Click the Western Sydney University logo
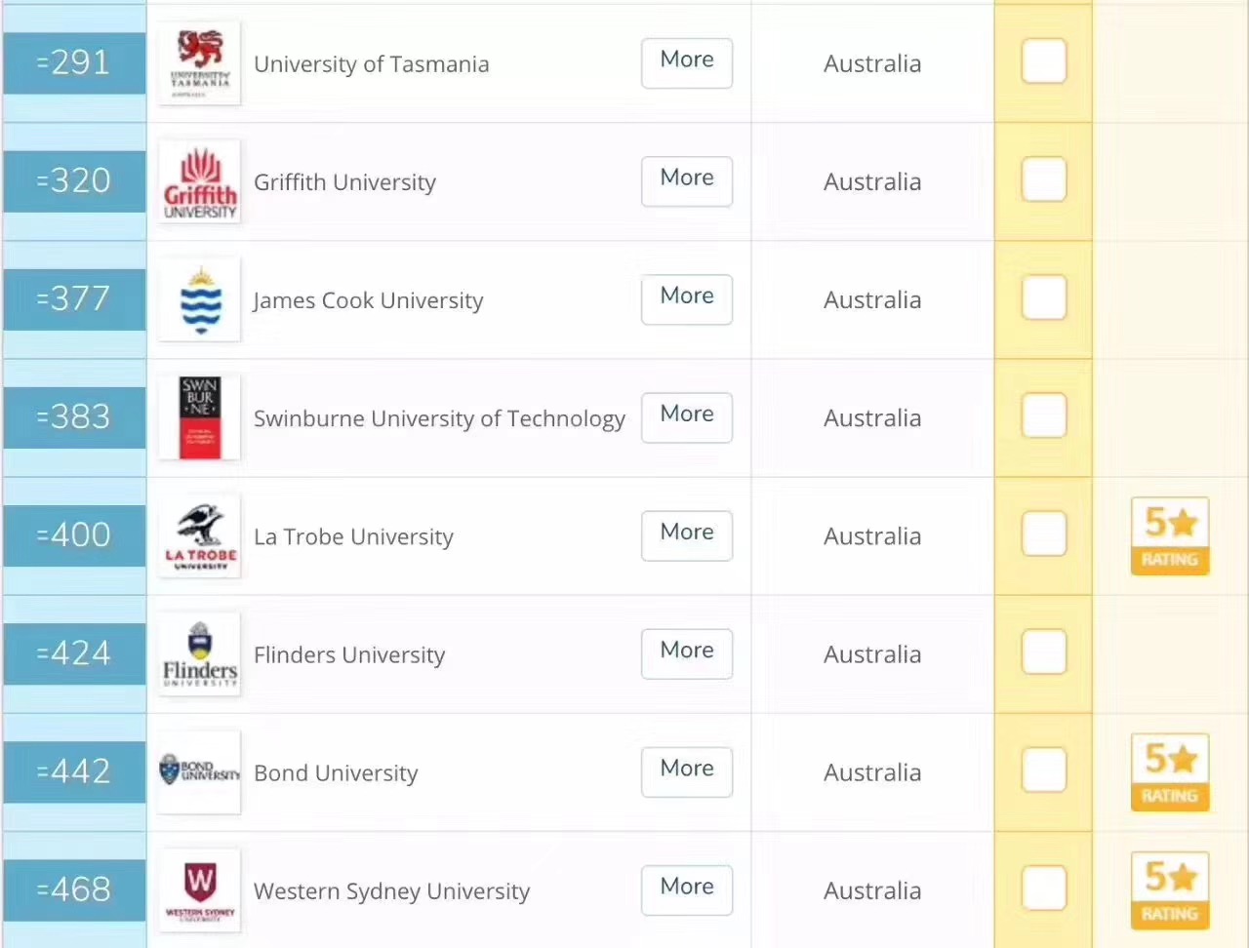1249x948 pixels. pos(199,889)
